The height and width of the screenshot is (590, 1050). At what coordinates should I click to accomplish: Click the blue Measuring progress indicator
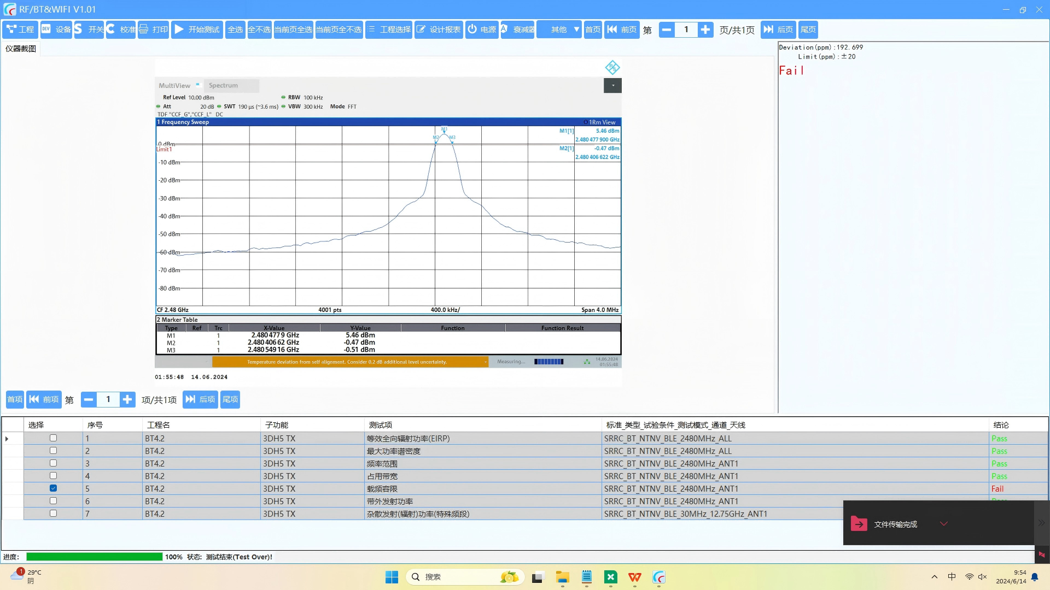click(549, 362)
